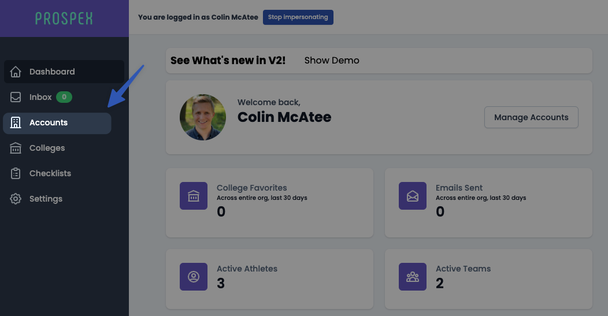Click the Active Athletes person icon
Screen dimensions: 608x316
pyautogui.click(x=194, y=277)
